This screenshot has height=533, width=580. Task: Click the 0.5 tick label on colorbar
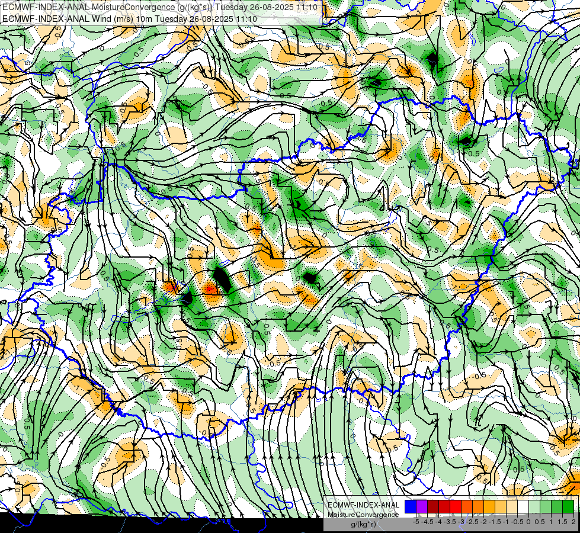[540, 522]
